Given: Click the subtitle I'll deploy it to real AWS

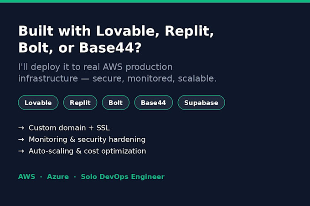Looking at the screenshot, I should [x=95, y=67].
